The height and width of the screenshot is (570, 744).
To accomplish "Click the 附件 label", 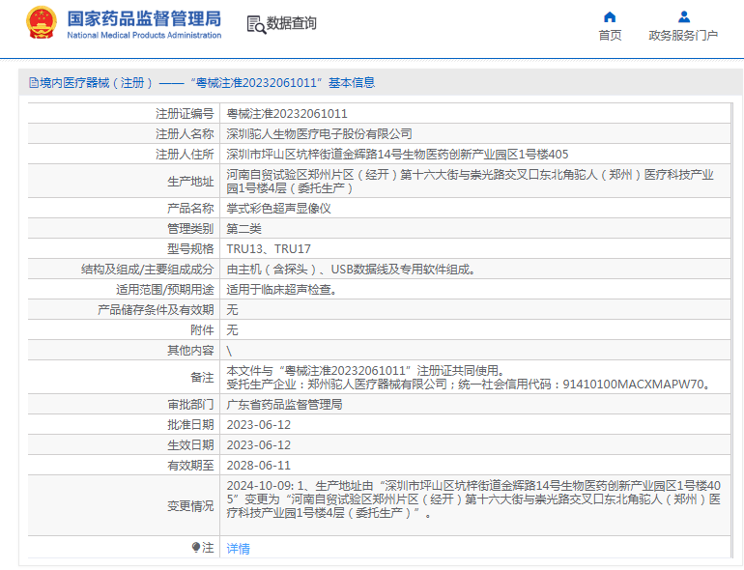I will (202, 329).
